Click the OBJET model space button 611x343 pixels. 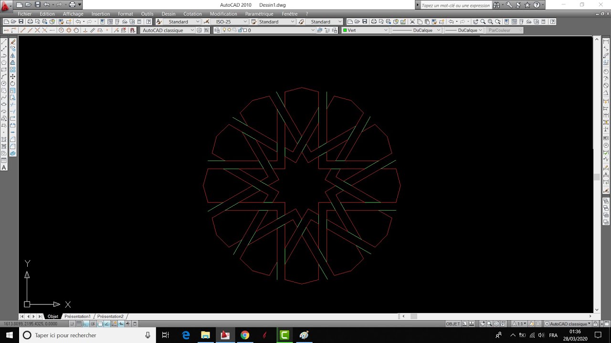(453, 323)
